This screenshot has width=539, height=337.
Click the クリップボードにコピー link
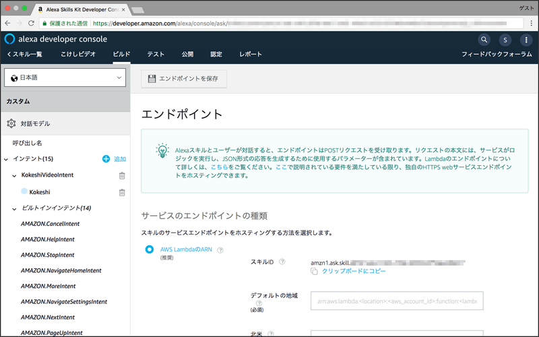tap(354, 271)
